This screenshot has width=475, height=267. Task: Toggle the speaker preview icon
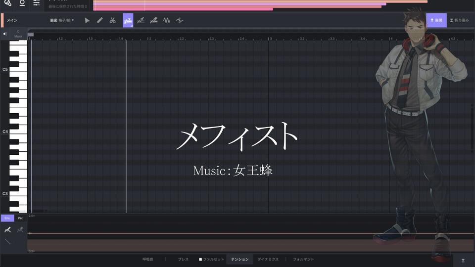5,34
